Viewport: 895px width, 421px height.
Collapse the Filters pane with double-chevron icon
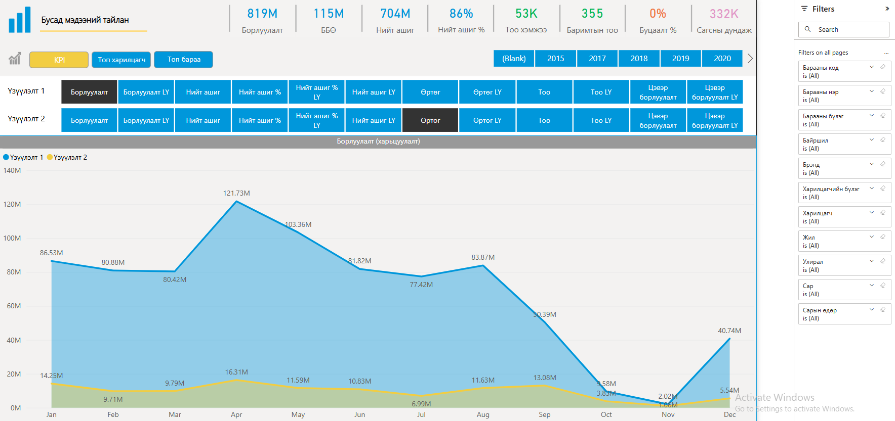coord(887,9)
